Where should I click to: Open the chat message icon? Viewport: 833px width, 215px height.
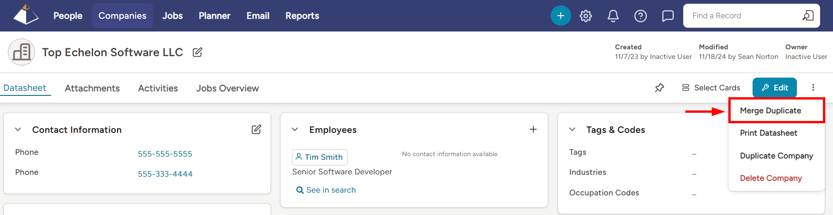[x=668, y=16]
